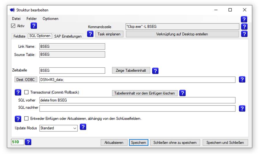Image resolution: width=262 pixels, height=154 pixels.
Task: Check Entweder Einfügen oder Aktualisieren option
Action: click(26, 118)
